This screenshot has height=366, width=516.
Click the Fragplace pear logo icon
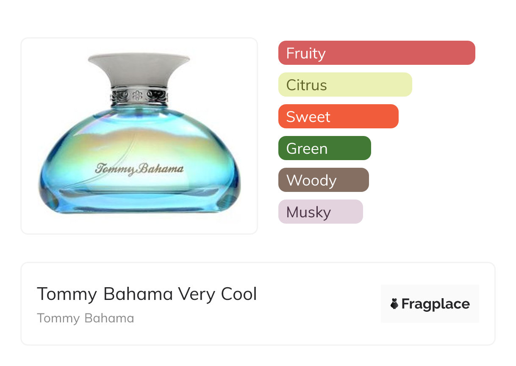pos(394,304)
